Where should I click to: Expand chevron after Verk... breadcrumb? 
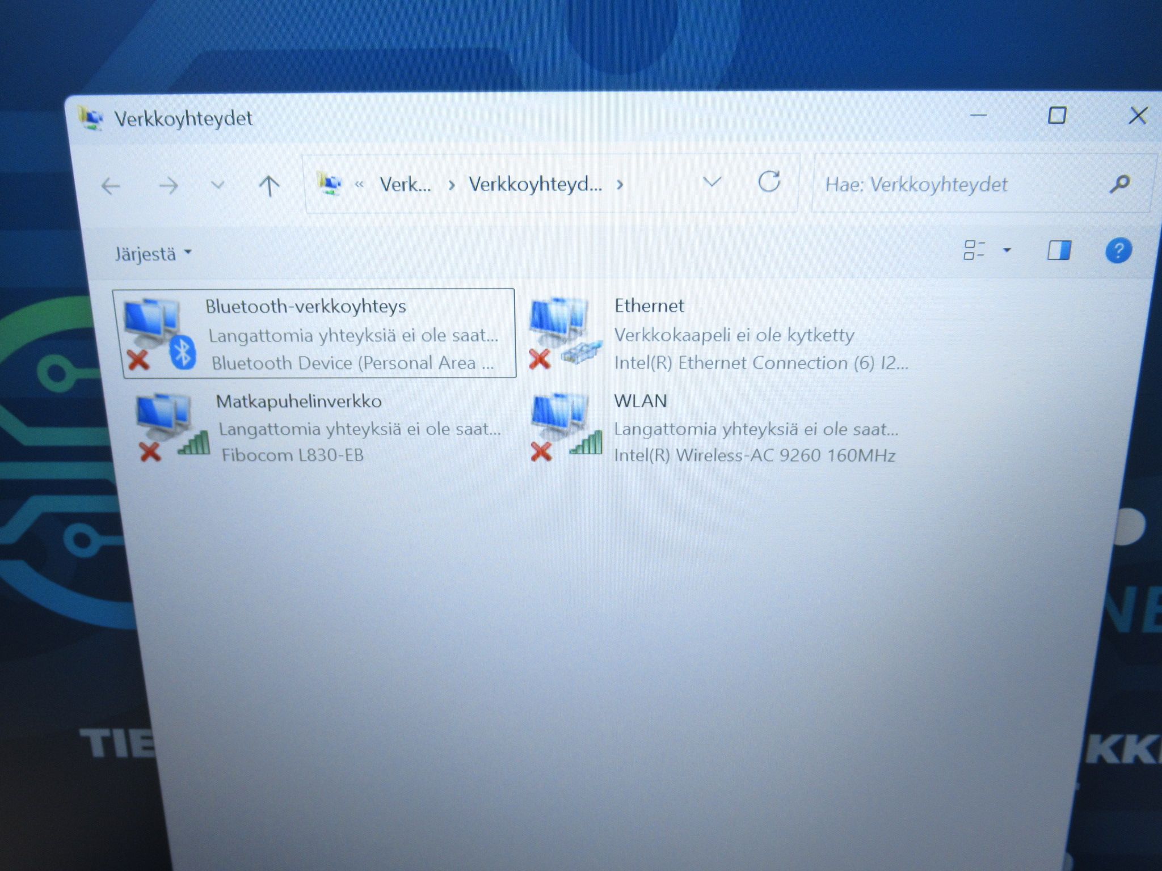click(x=452, y=185)
